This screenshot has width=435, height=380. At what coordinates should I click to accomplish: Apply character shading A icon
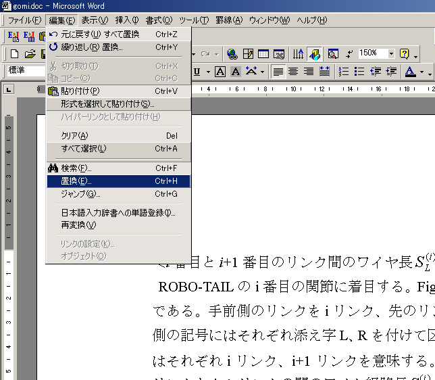pos(236,72)
